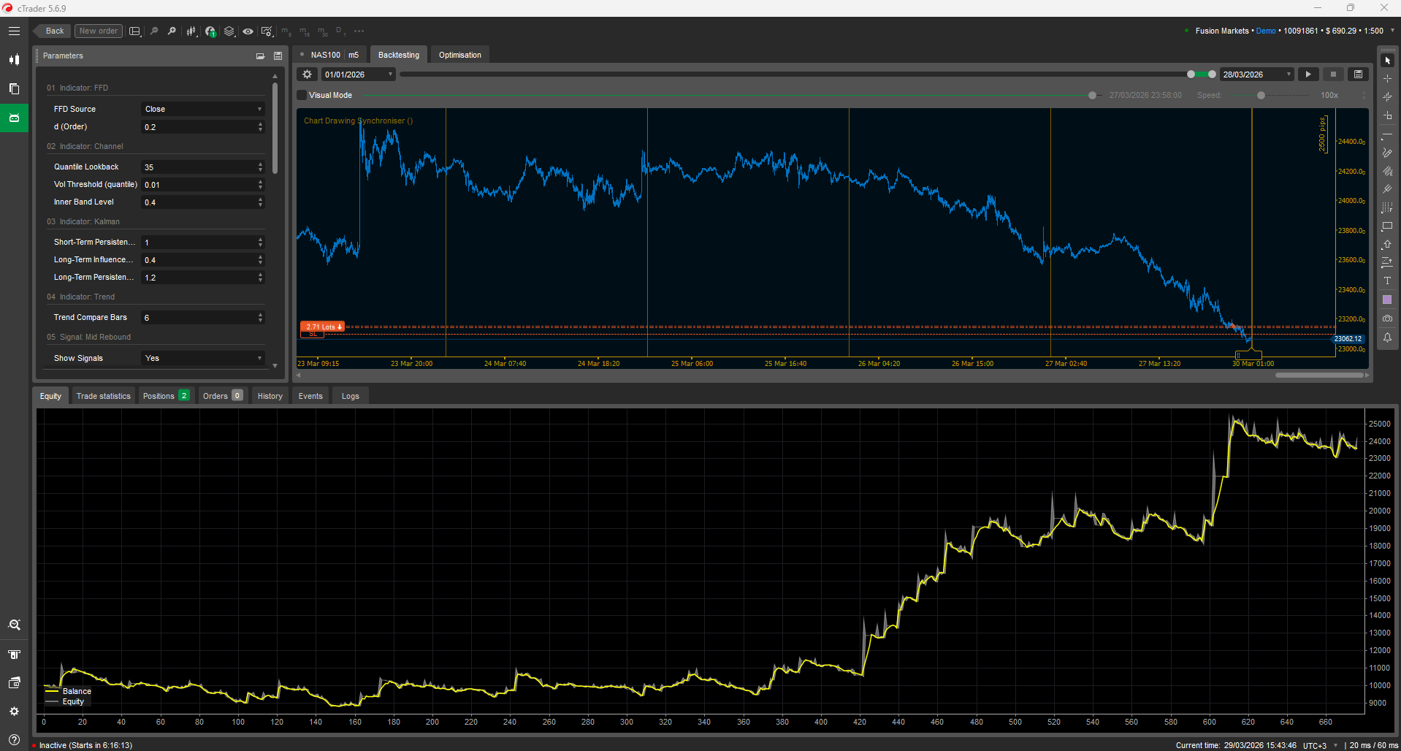The height and width of the screenshot is (751, 1401).
Task: Toggle the eye visibility icon in the toolbar
Action: 248,31
